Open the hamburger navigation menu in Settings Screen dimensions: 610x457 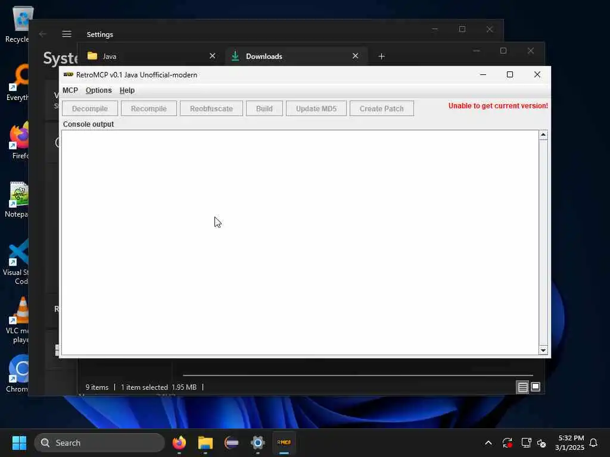point(67,34)
